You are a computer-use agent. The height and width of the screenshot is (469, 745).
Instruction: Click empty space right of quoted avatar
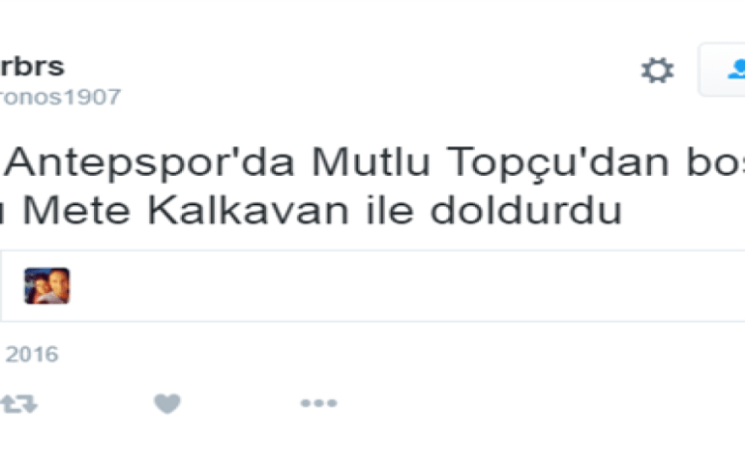pyautogui.click(x=403, y=286)
